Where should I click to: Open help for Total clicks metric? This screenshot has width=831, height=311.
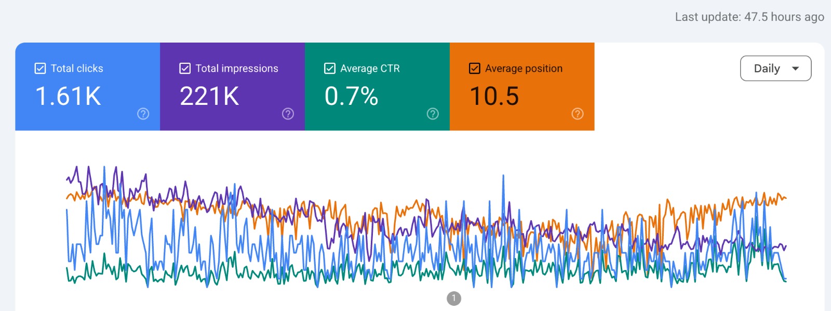click(x=143, y=114)
